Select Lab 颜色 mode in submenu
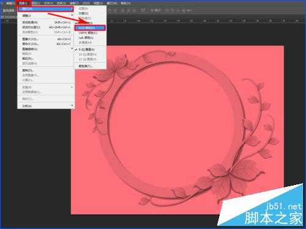 [x=90, y=38]
